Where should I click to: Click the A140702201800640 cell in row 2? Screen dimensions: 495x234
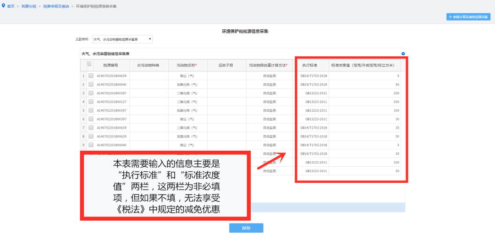tap(111, 85)
